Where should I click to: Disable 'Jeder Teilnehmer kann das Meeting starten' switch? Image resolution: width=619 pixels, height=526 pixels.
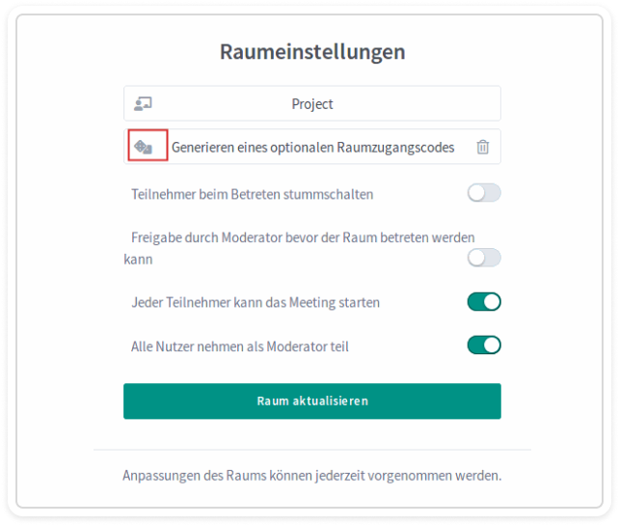click(x=484, y=302)
